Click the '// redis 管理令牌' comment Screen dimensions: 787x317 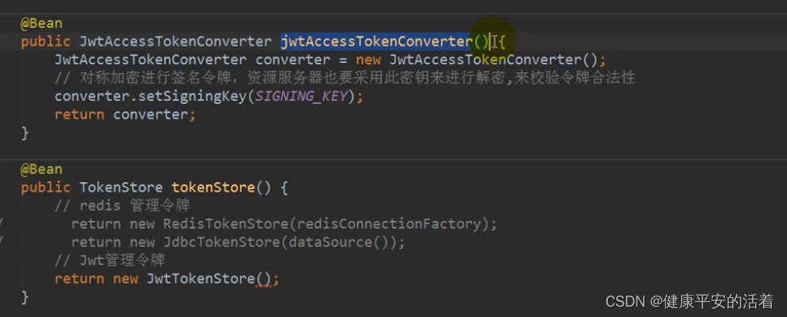[x=122, y=206]
